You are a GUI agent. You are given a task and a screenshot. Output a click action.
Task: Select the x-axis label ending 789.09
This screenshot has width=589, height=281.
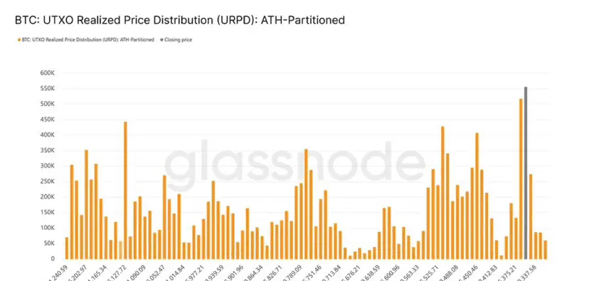pyautogui.click(x=292, y=273)
